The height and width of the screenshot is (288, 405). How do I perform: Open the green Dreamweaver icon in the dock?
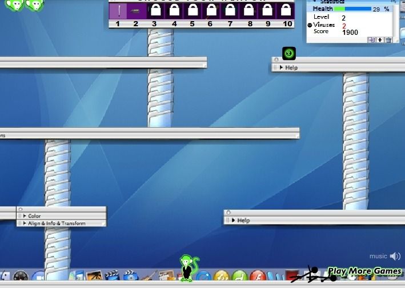point(239,275)
